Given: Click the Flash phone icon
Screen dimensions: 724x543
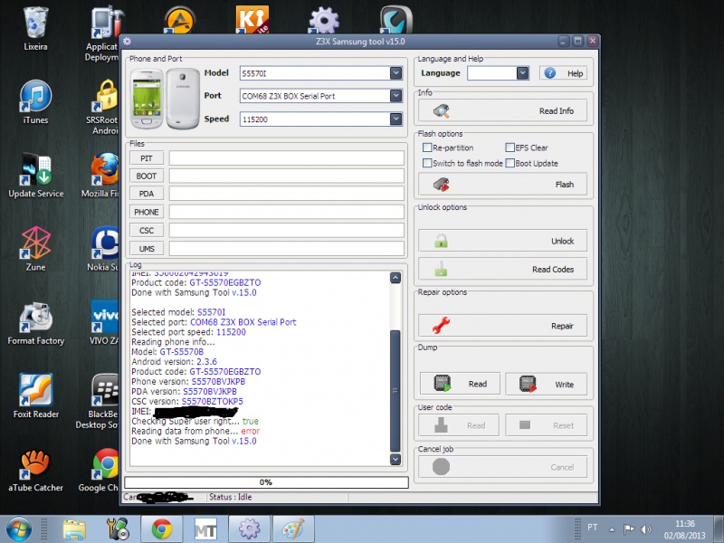Looking at the screenshot, I should 442,185.
